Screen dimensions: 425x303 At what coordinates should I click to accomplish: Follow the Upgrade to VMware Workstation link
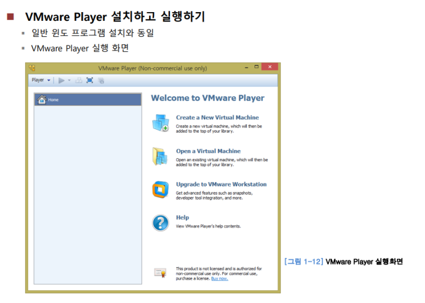point(221,184)
